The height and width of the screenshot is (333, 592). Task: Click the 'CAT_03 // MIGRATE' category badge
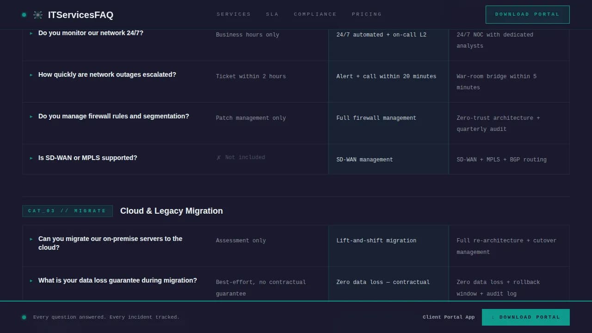[68, 211]
